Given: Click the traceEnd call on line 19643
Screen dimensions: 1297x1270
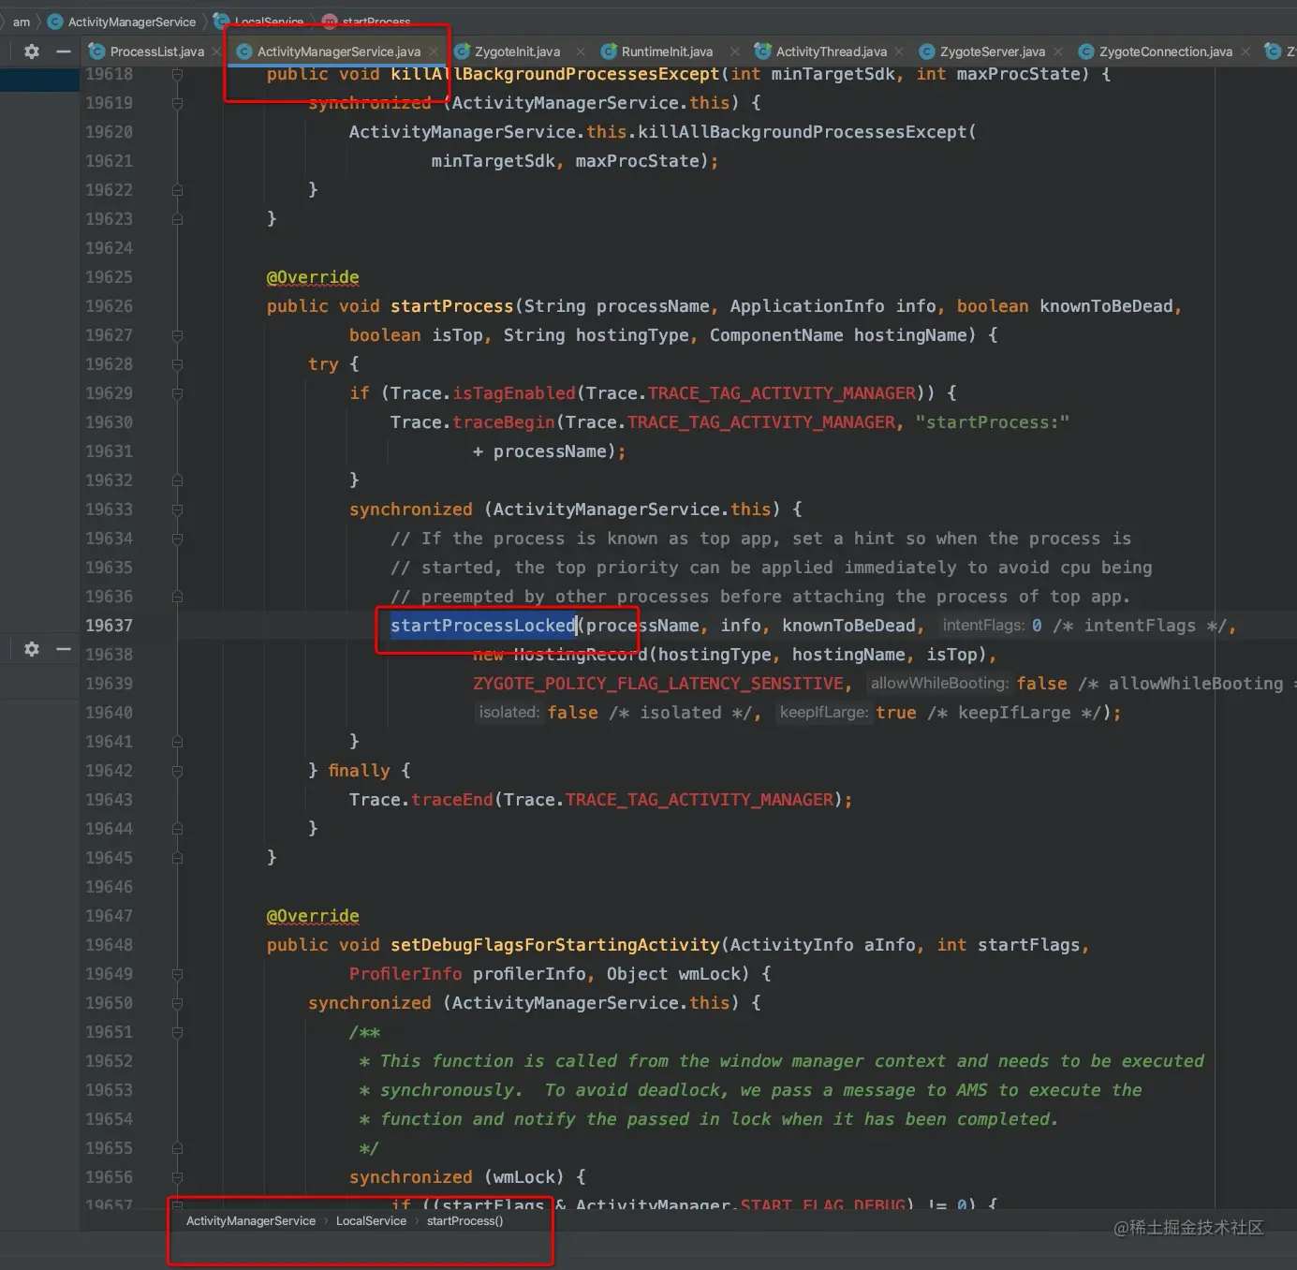Looking at the screenshot, I should click(x=451, y=800).
